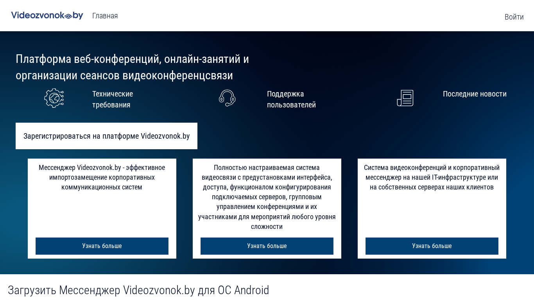Go to the Главная menu item
This screenshot has height=300, width=534.
(x=105, y=16)
